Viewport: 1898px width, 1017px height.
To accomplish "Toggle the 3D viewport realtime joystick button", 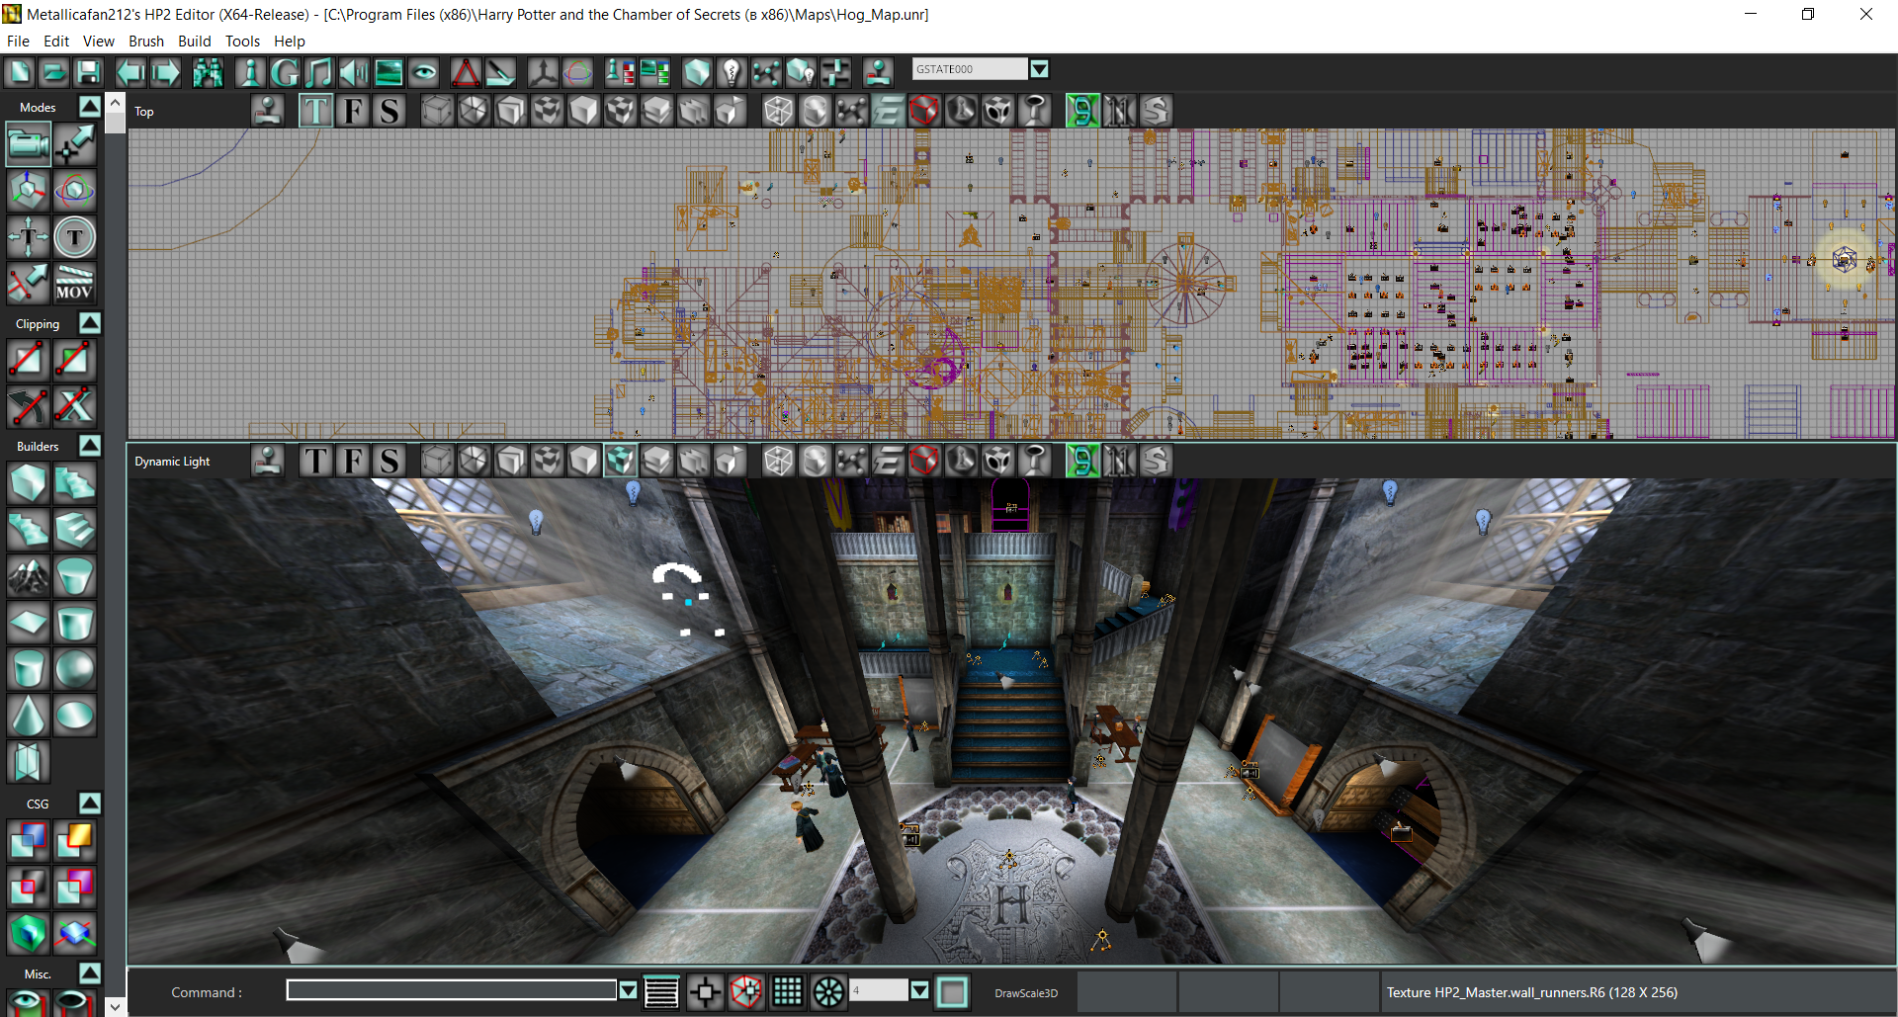I will (x=267, y=461).
